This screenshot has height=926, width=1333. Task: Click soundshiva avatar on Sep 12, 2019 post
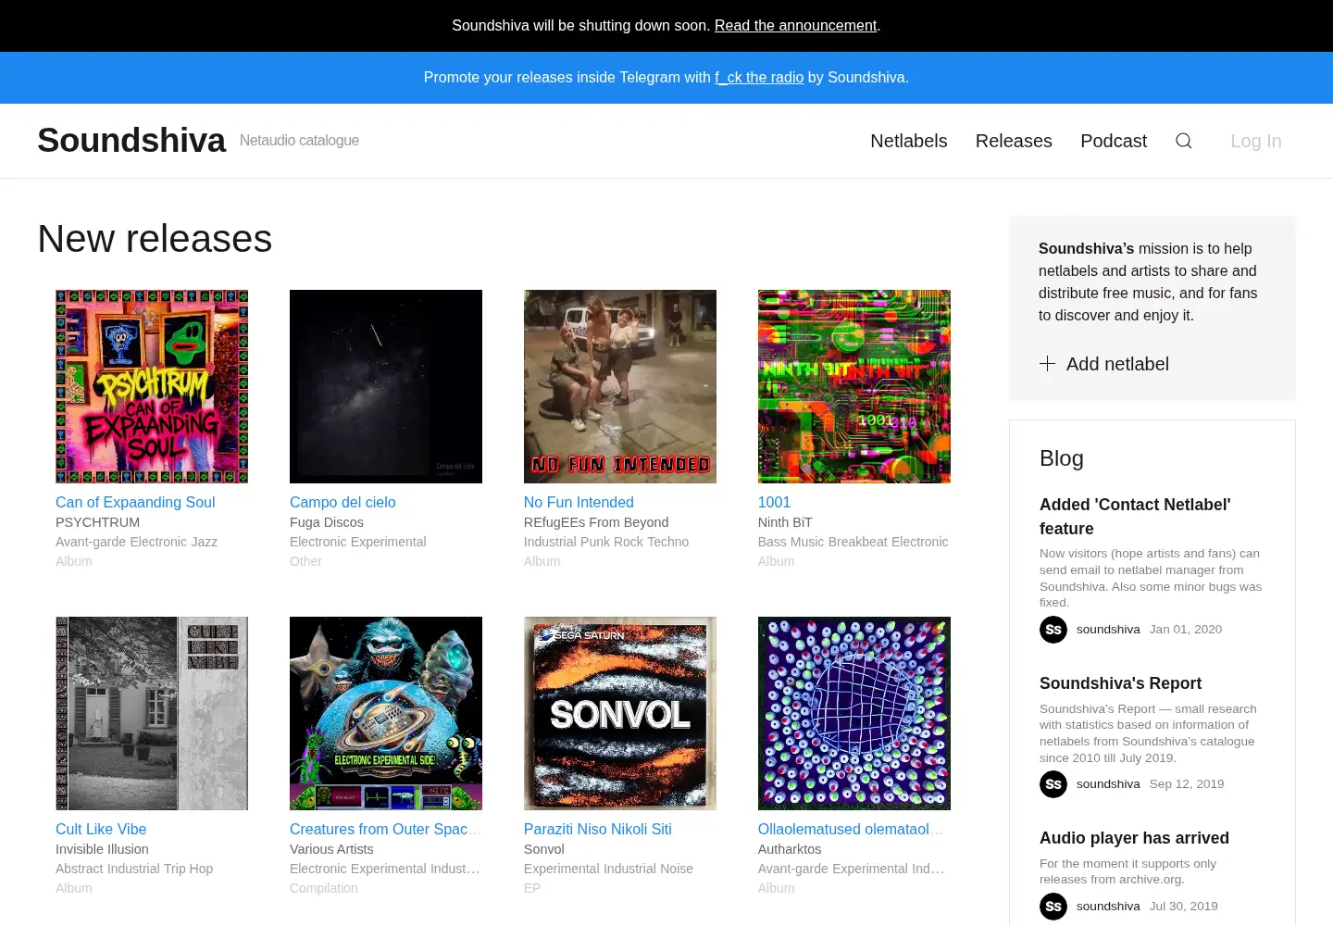1053,784
